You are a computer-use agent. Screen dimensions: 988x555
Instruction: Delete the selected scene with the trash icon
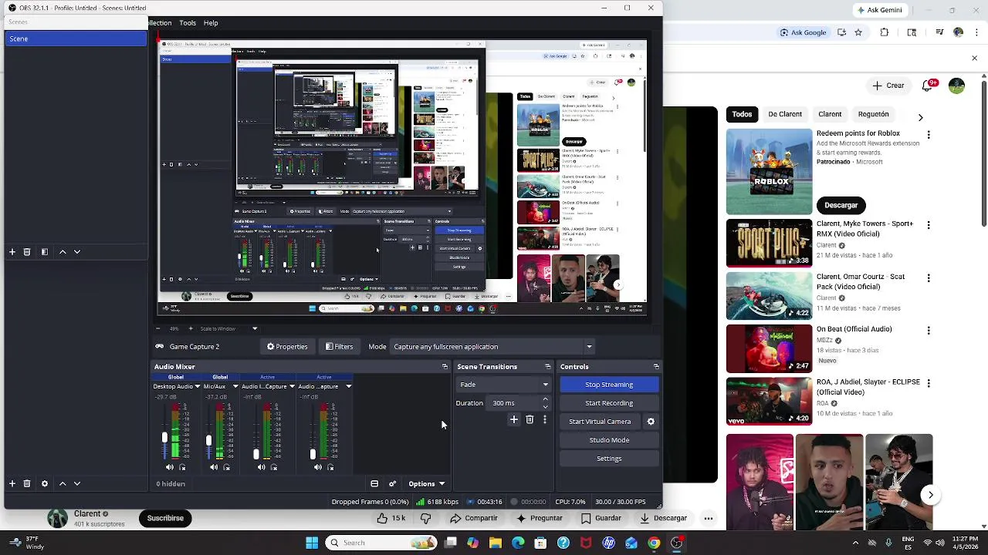tap(27, 252)
